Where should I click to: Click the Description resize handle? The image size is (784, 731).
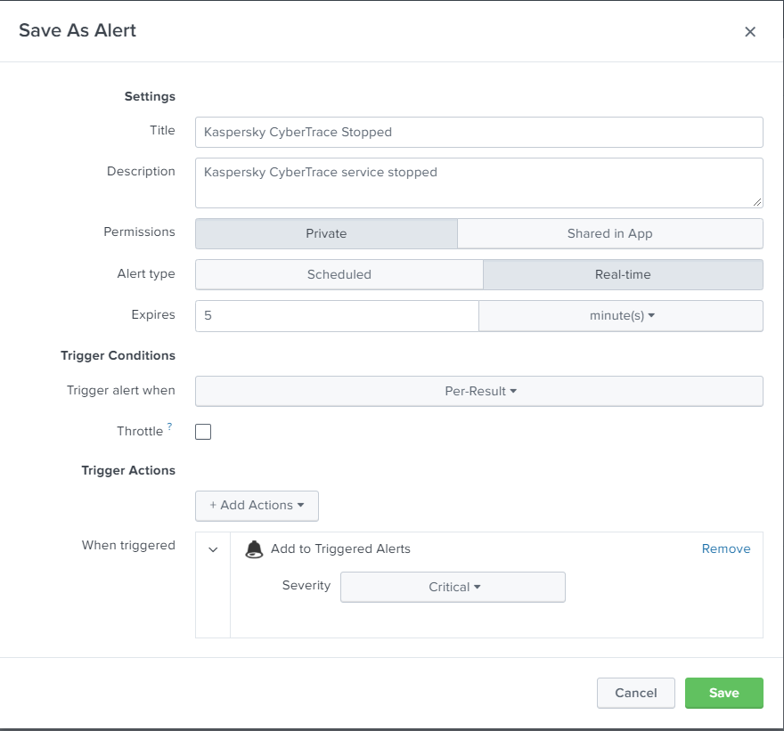[x=759, y=203]
